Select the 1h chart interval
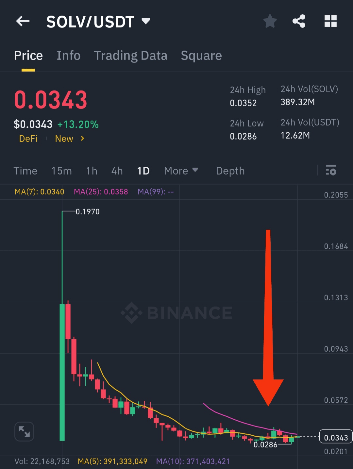The width and height of the screenshot is (353, 469). pos(92,171)
